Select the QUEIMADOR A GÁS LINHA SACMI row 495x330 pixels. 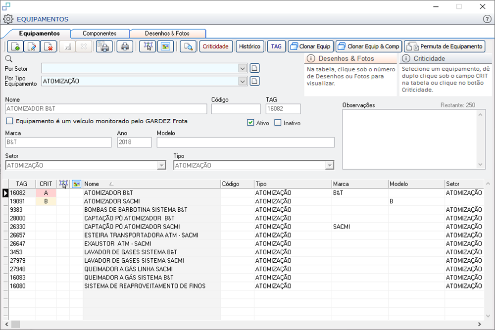point(246,269)
